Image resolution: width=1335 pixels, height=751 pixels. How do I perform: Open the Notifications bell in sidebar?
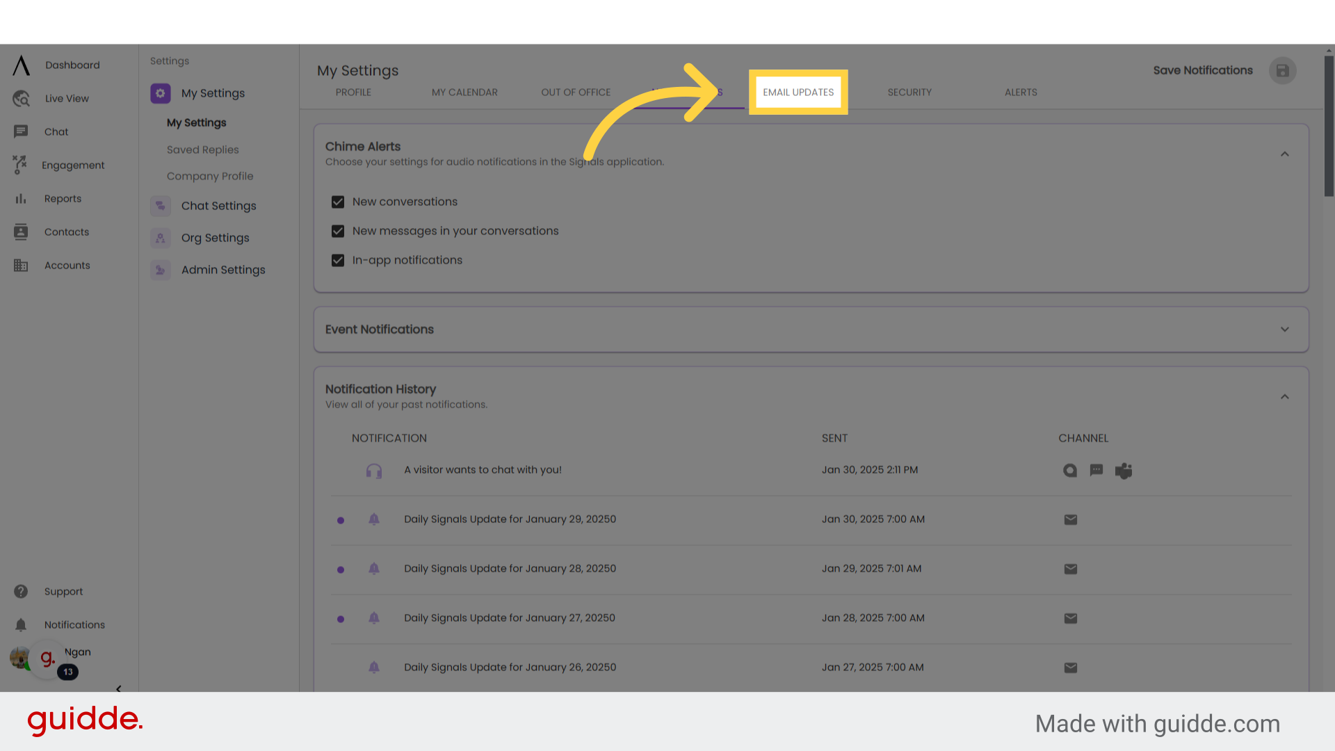pos(21,624)
